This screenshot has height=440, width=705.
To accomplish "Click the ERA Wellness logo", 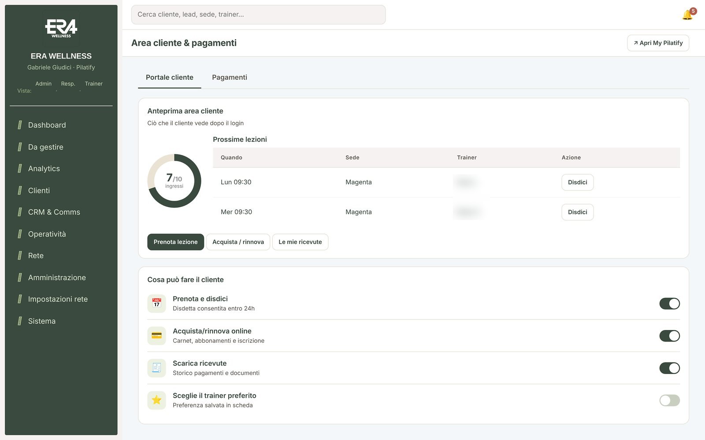I will point(61,28).
